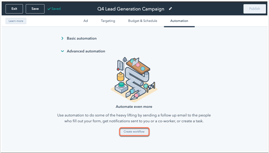Image resolution: width=269 pixels, height=153 pixels.
Task: Click the automation machine illustration
Action: (x=134, y=79)
